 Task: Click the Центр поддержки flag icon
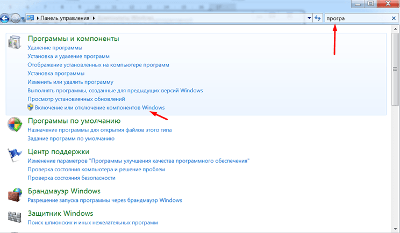click(x=15, y=156)
